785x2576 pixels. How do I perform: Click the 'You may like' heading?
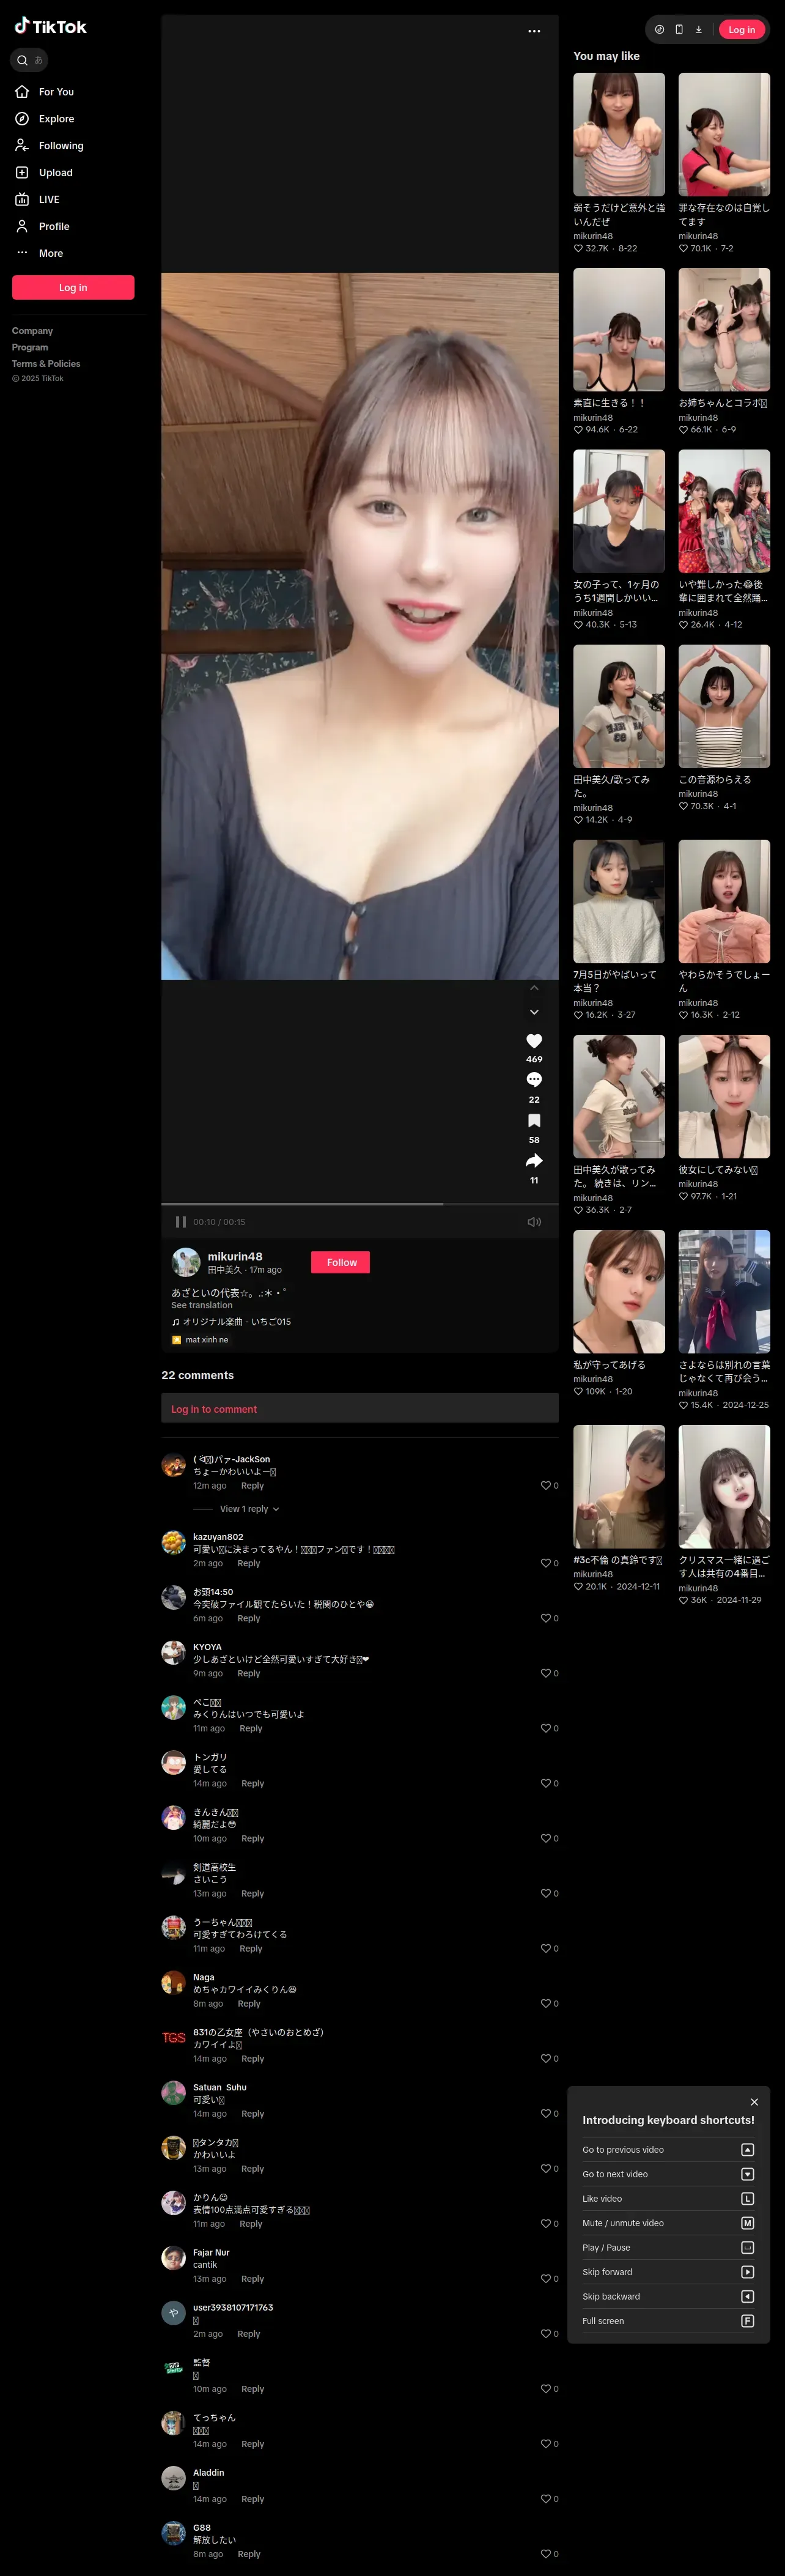tap(606, 56)
